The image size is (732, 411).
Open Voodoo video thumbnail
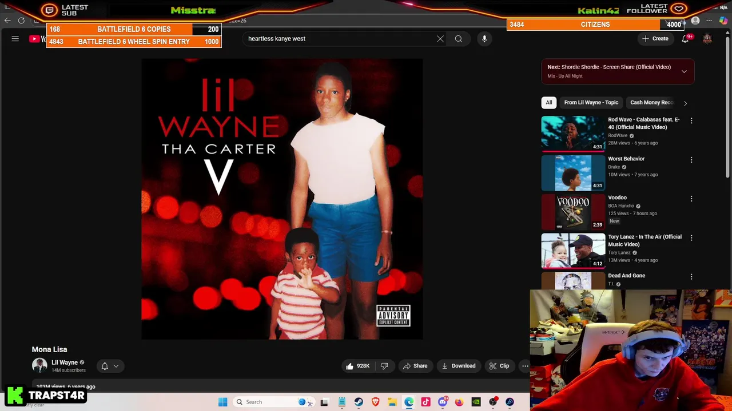pos(573,212)
